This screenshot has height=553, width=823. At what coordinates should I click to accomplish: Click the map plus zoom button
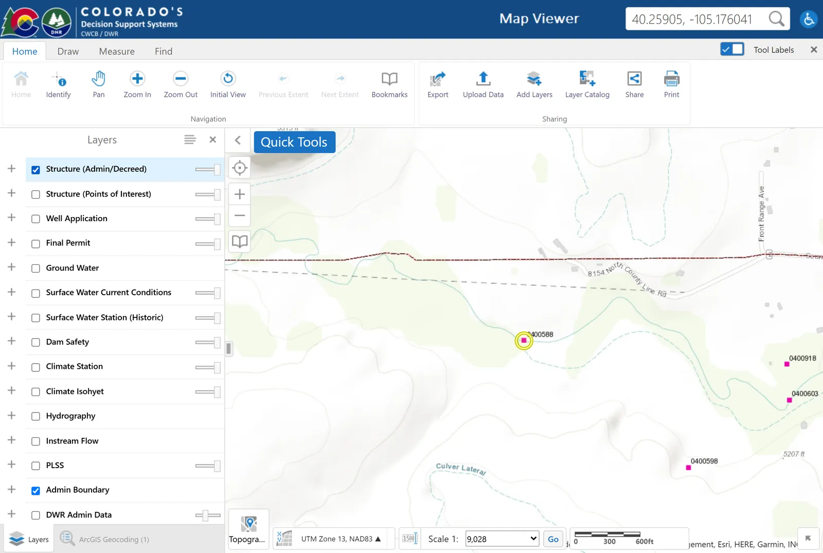[x=239, y=194]
